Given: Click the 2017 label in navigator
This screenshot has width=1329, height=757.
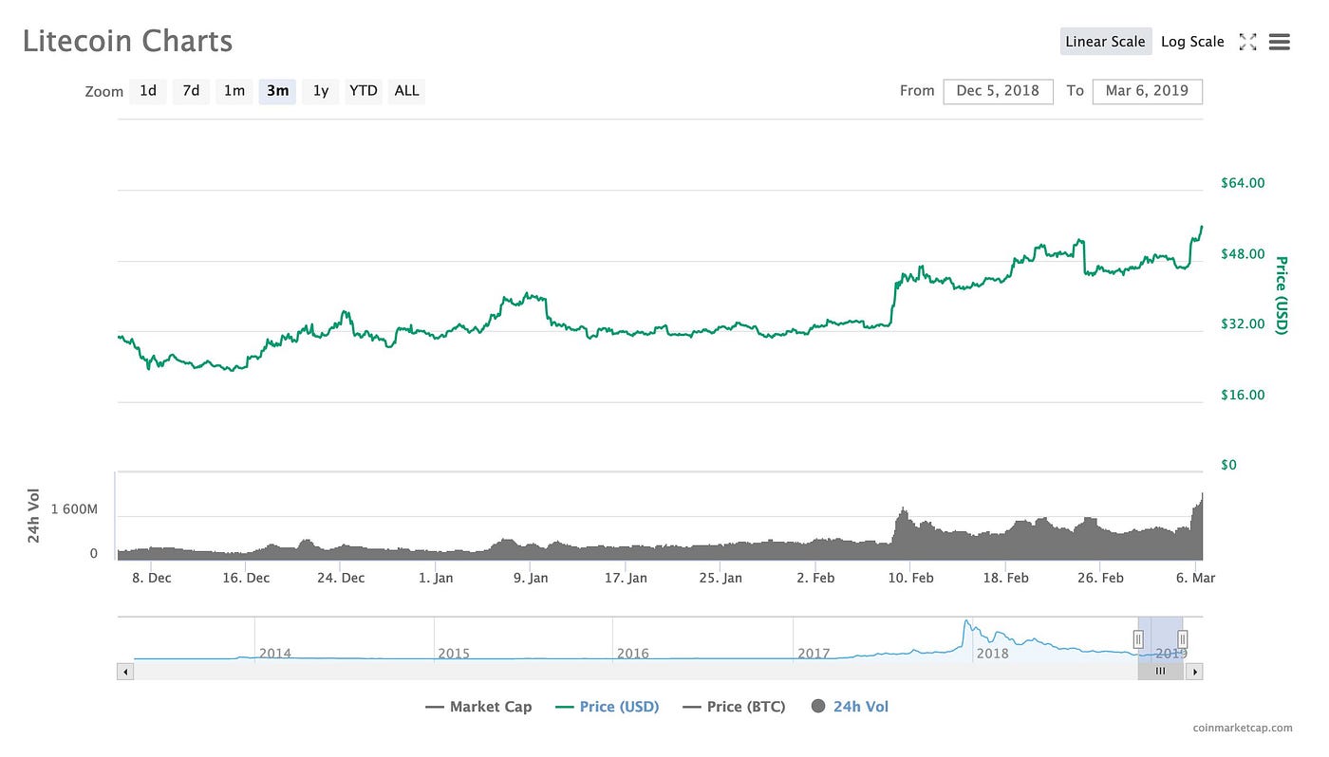Looking at the screenshot, I should pos(814,654).
